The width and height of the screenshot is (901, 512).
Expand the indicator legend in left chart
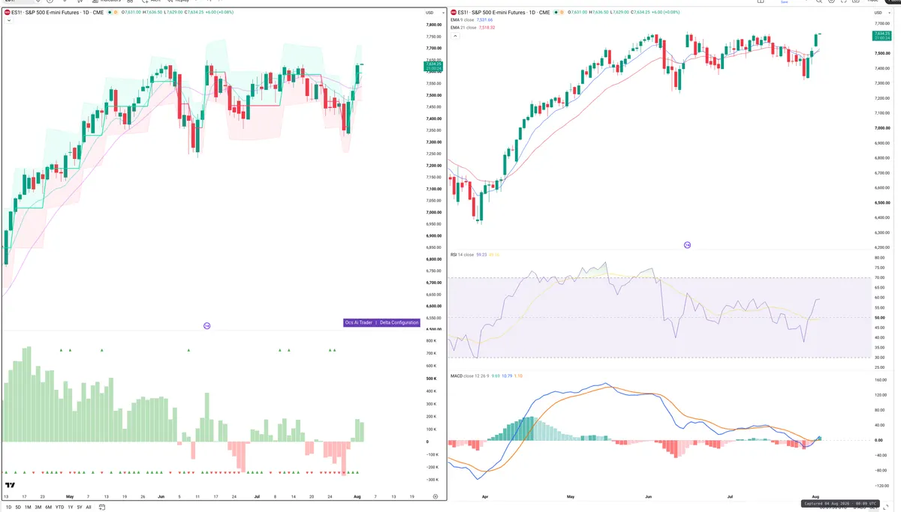8,20
